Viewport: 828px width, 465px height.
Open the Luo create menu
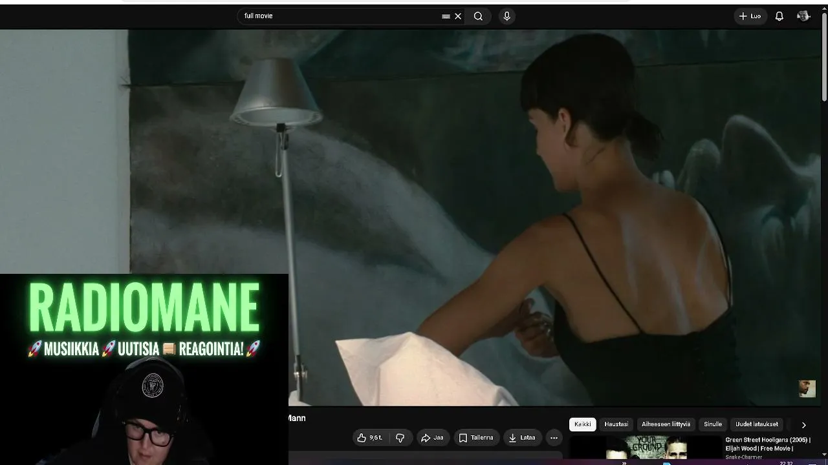coord(750,16)
